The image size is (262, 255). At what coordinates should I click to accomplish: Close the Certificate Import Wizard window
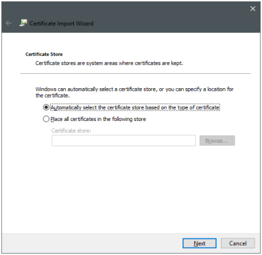[x=252, y=9]
